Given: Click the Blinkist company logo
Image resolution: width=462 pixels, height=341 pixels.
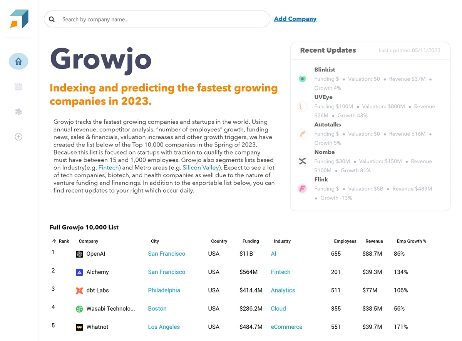Looking at the screenshot, I should [x=303, y=79].
